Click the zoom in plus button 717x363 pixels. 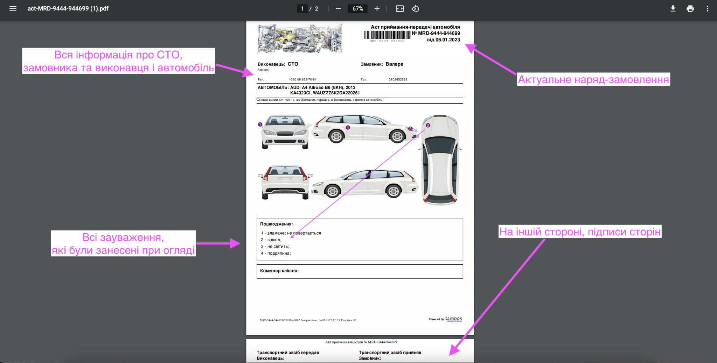pos(377,9)
